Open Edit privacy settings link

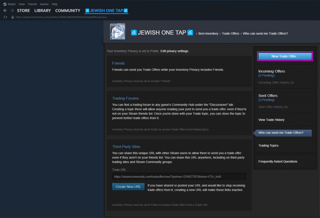pyautogui.click(x=174, y=51)
